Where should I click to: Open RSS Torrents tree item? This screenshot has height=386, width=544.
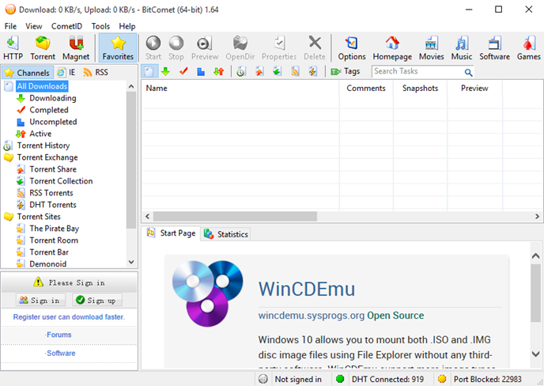[51, 193]
